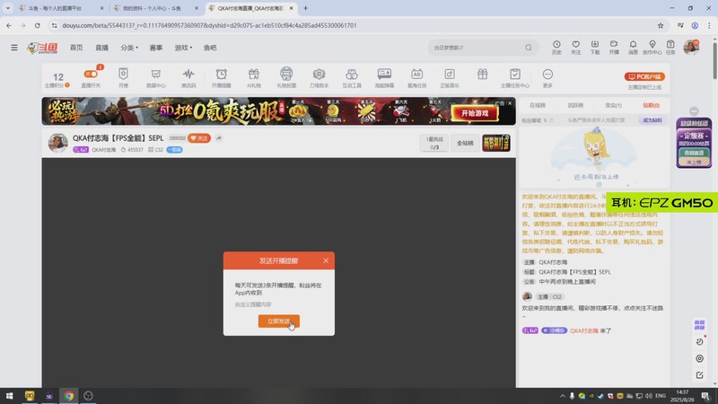Open the 推流码 stream key icon

click(x=188, y=74)
